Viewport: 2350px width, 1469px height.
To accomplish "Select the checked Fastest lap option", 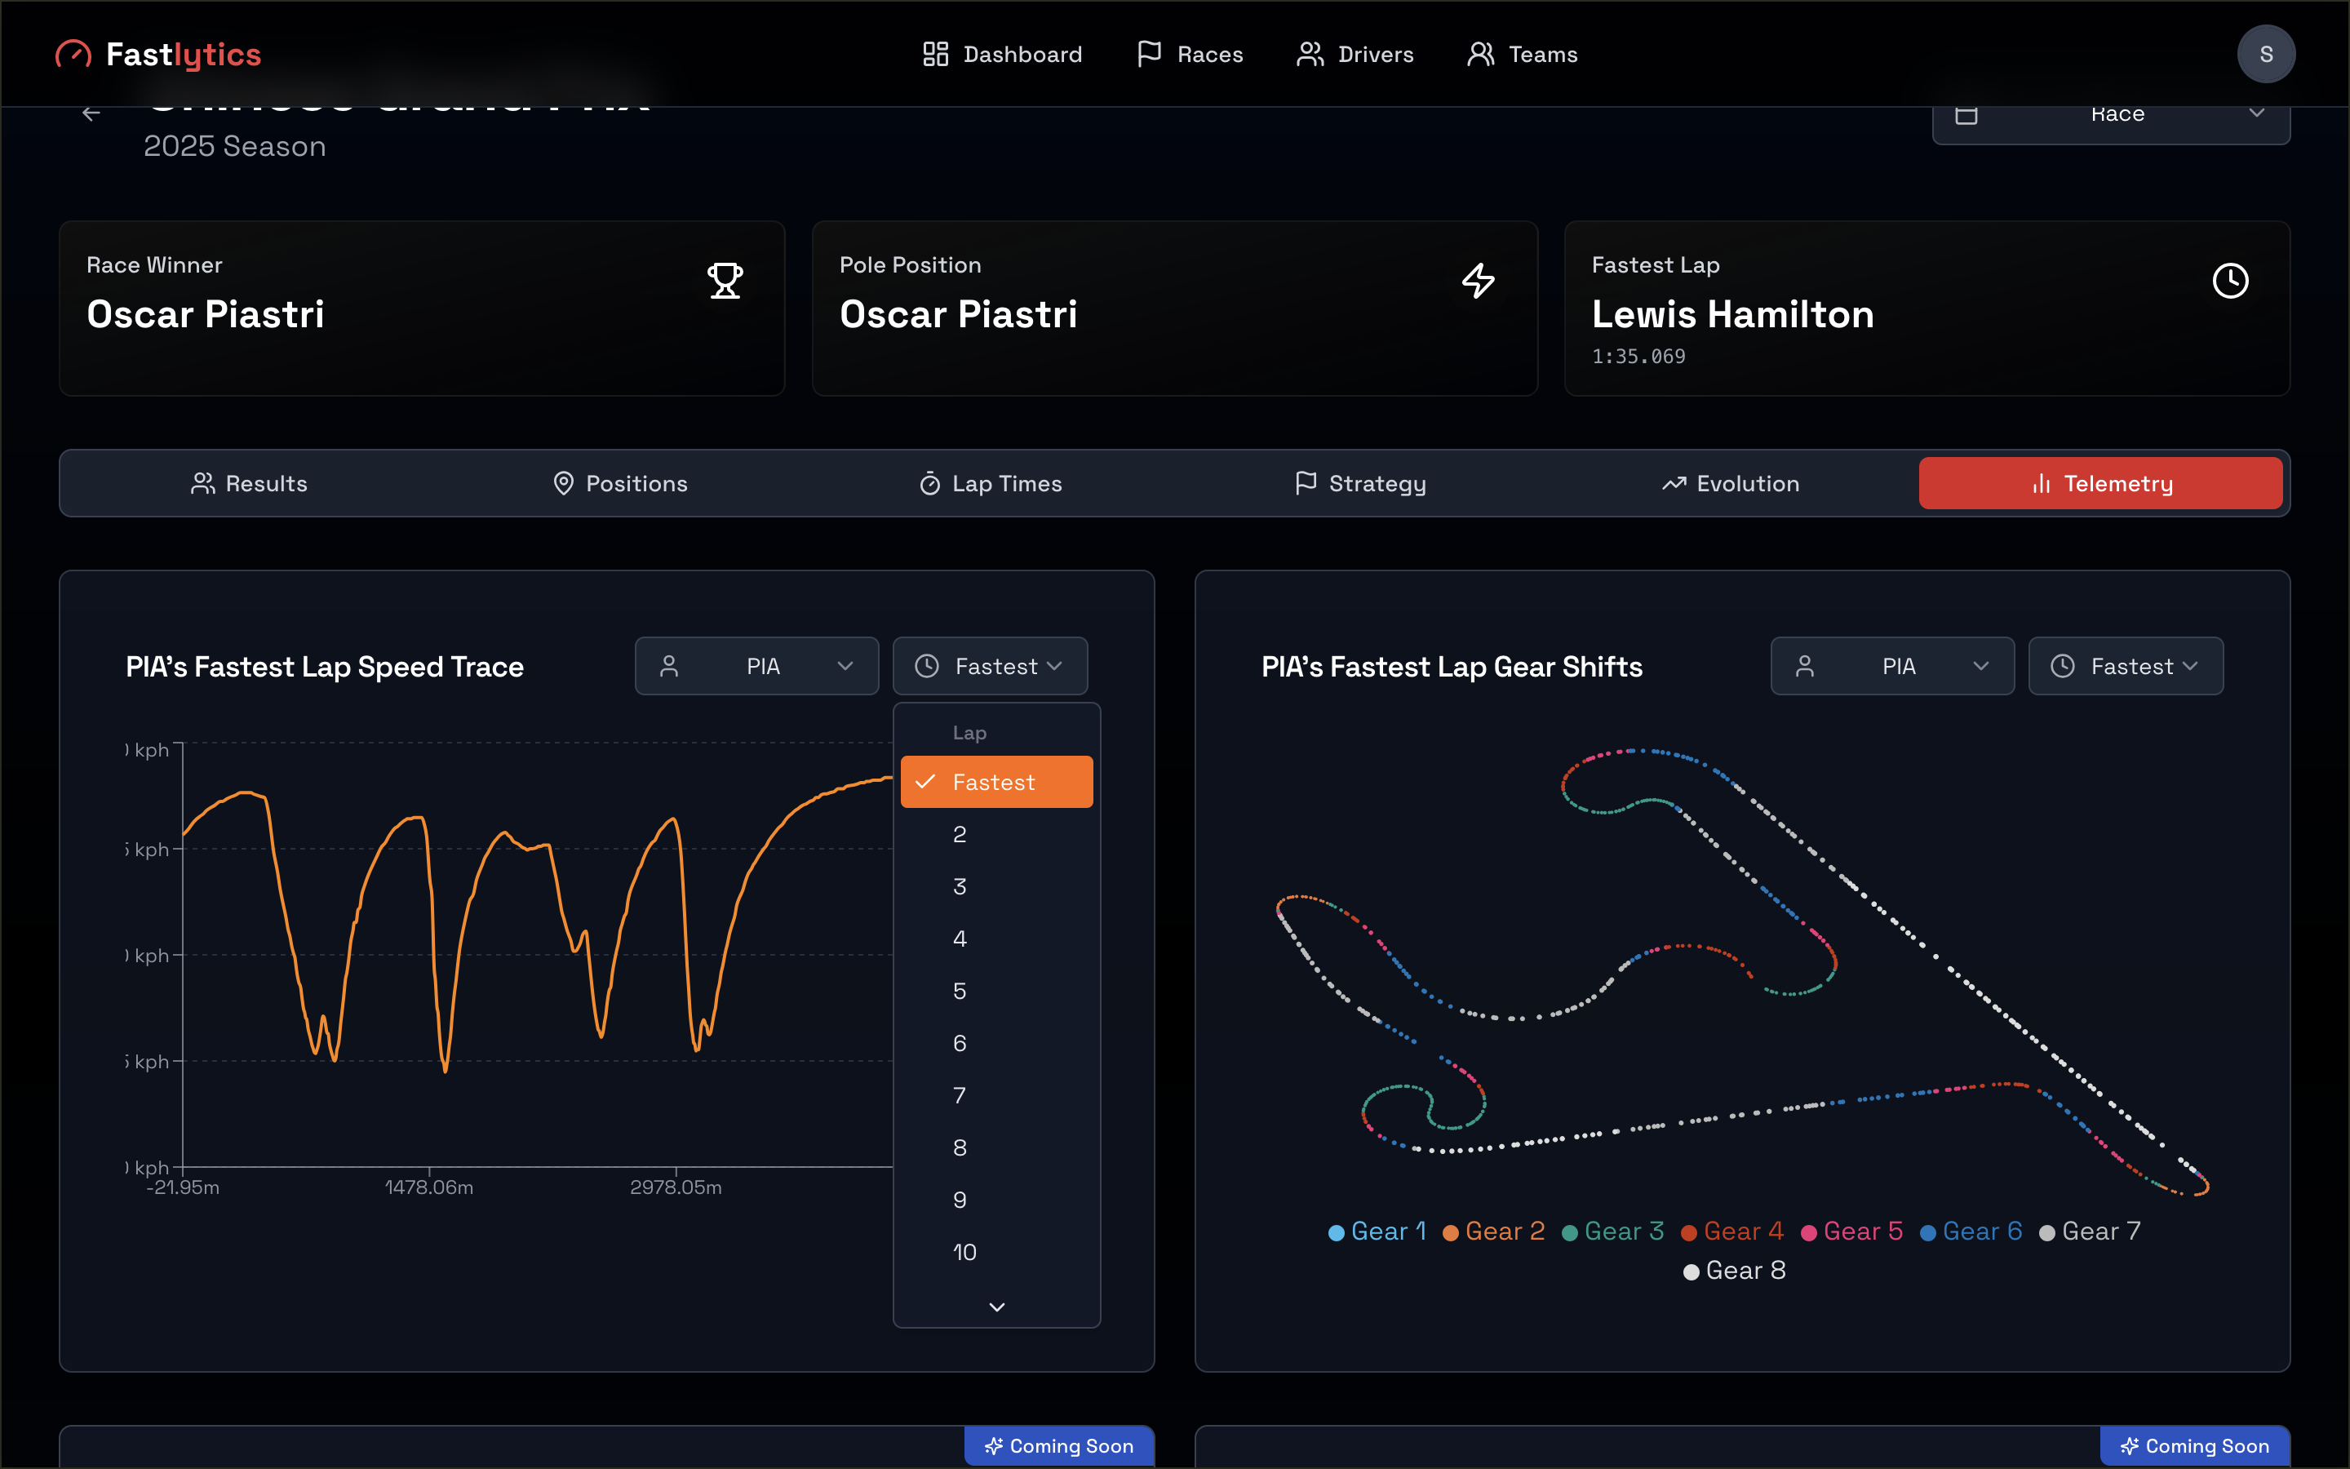I will pos(996,782).
